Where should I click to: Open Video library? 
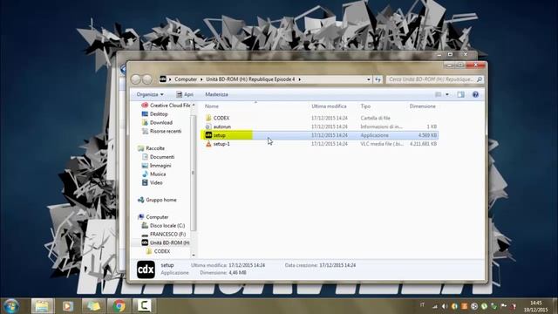click(153, 182)
